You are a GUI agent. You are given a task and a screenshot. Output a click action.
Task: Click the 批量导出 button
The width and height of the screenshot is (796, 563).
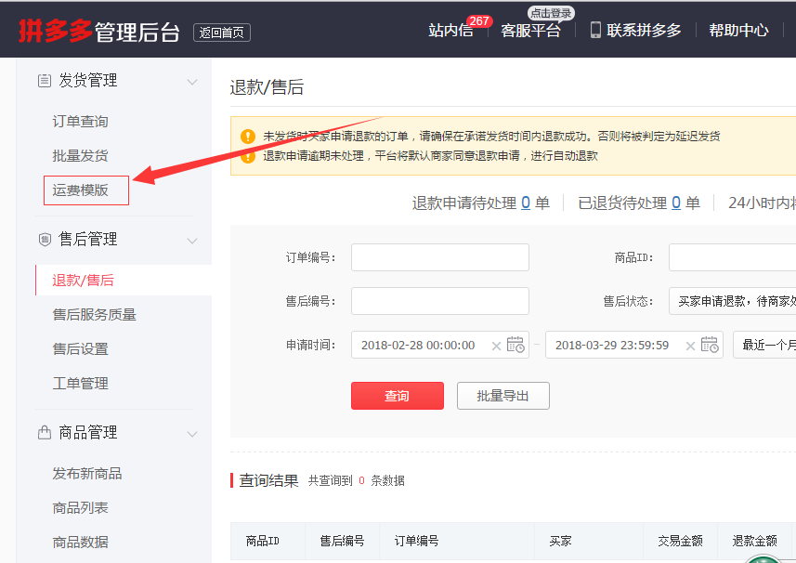pos(503,396)
